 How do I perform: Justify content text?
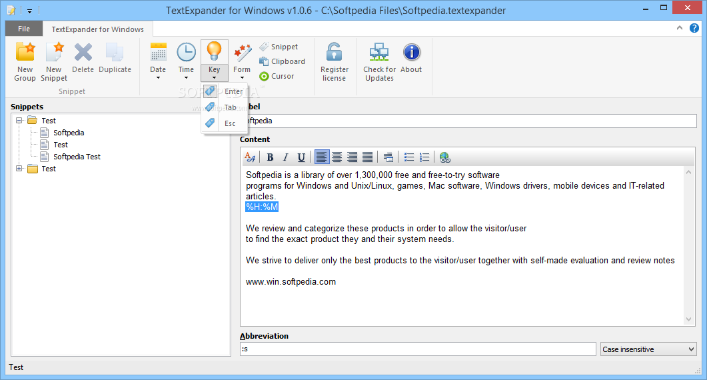(x=367, y=157)
